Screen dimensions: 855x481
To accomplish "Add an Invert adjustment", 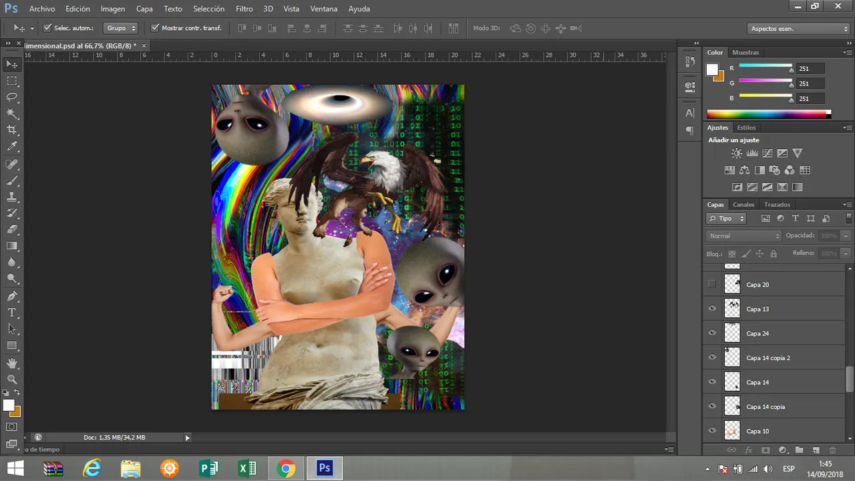I will click(x=737, y=188).
